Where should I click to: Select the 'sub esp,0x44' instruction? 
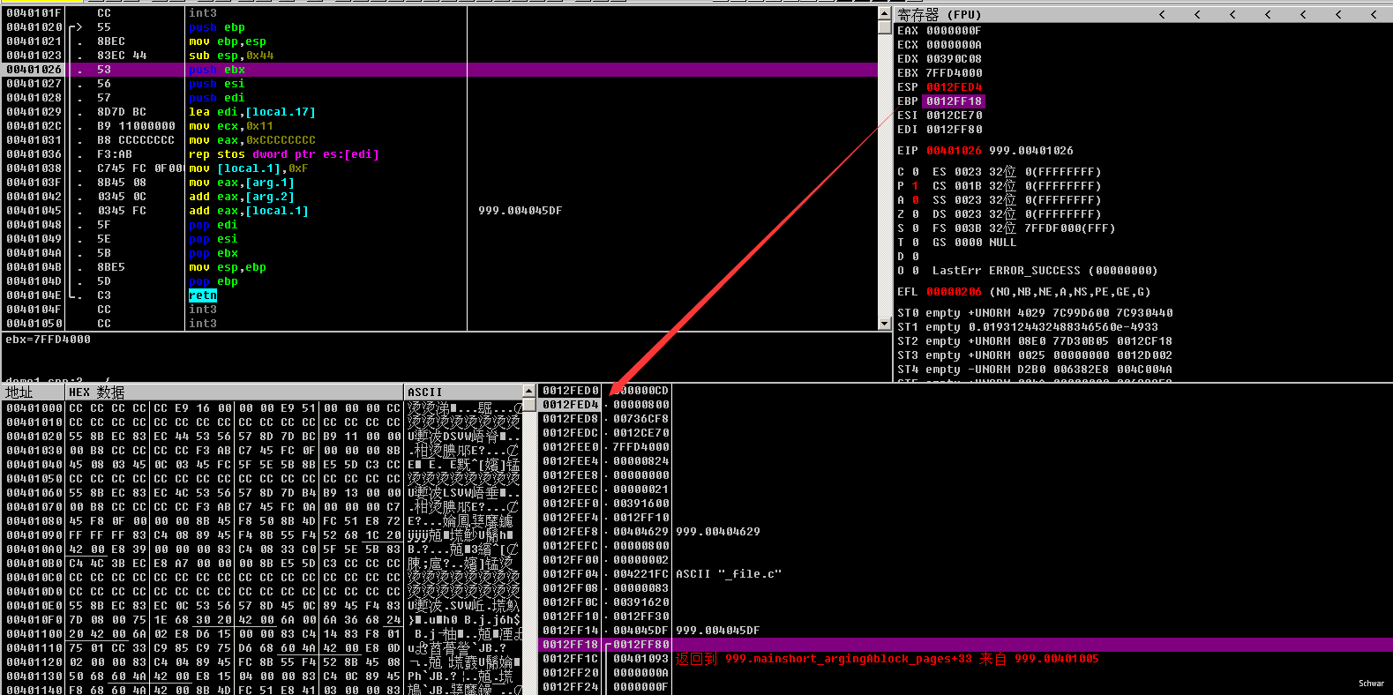231,56
